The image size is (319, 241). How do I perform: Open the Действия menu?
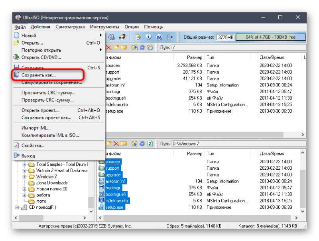[x=40, y=27]
